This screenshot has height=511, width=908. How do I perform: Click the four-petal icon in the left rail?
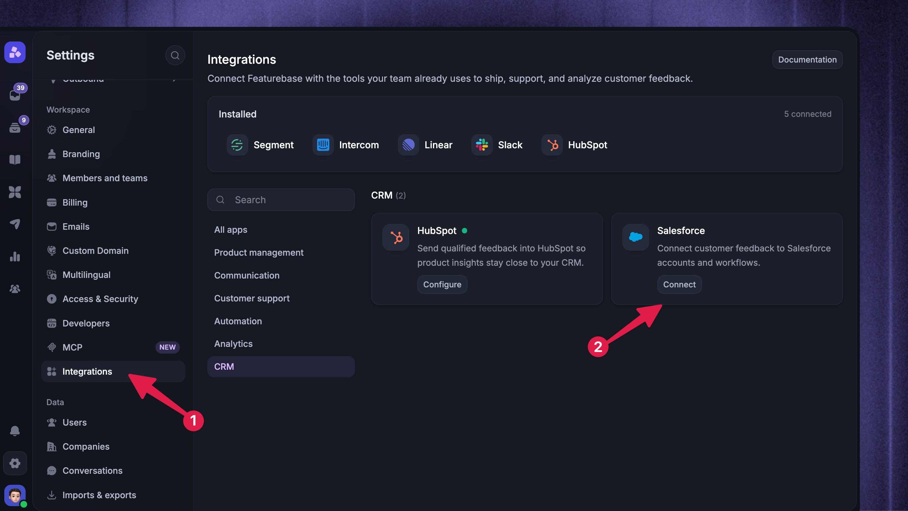point(15,192)
